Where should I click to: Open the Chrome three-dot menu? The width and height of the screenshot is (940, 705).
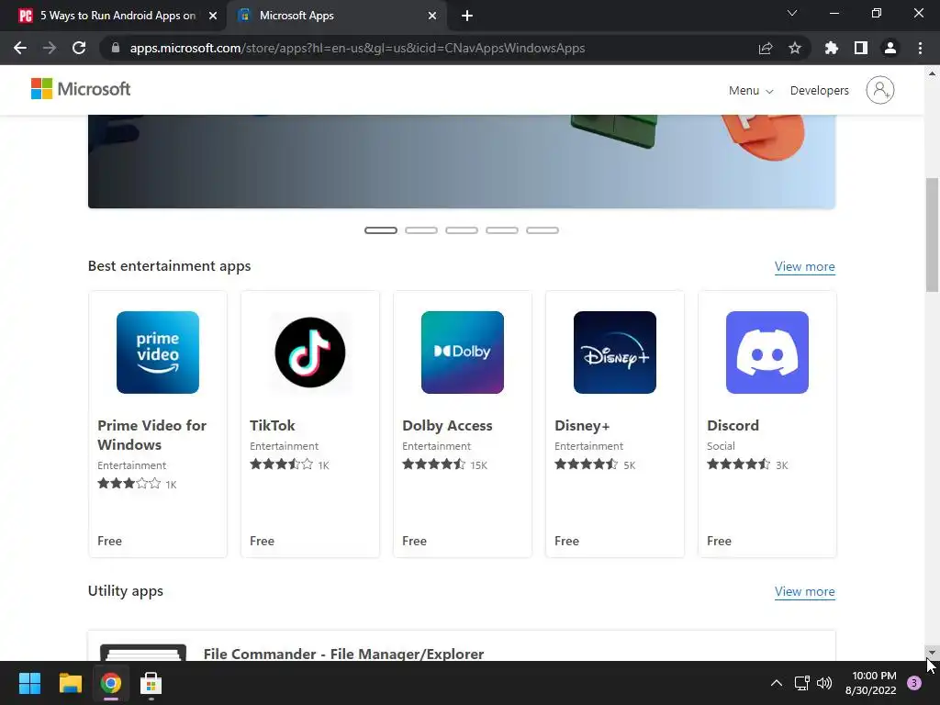pyautogui.click(x=920, y=48)
